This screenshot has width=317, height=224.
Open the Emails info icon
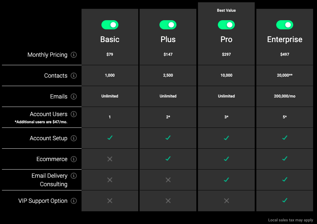(x=74, y=97)
